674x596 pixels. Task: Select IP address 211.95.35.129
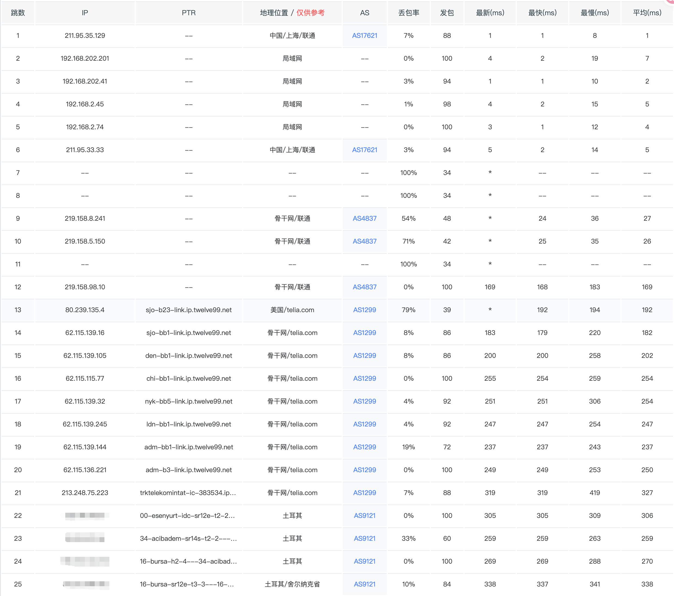coord(85,36)
